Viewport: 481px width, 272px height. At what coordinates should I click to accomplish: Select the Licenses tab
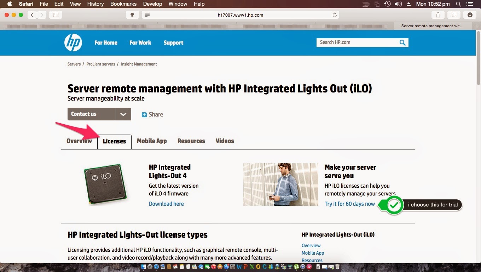[x=114, y=141]
